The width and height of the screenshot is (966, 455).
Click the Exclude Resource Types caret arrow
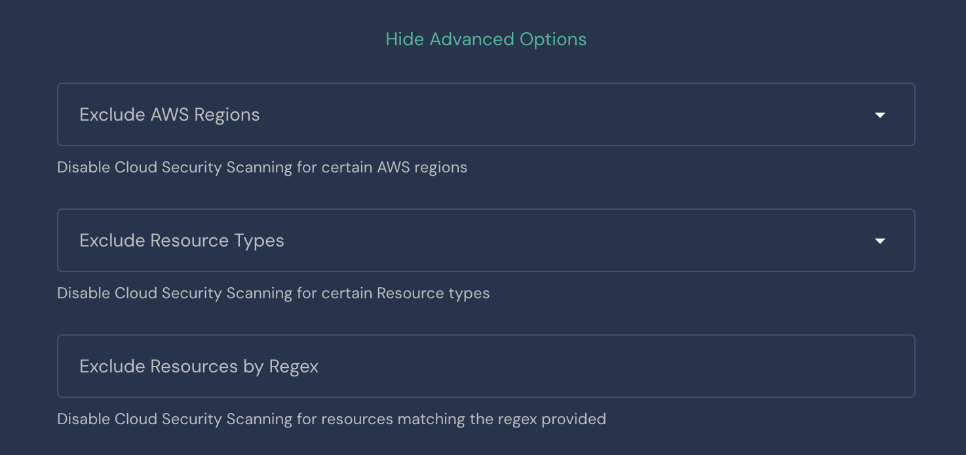pyautogui.click(x=880, y=241)
